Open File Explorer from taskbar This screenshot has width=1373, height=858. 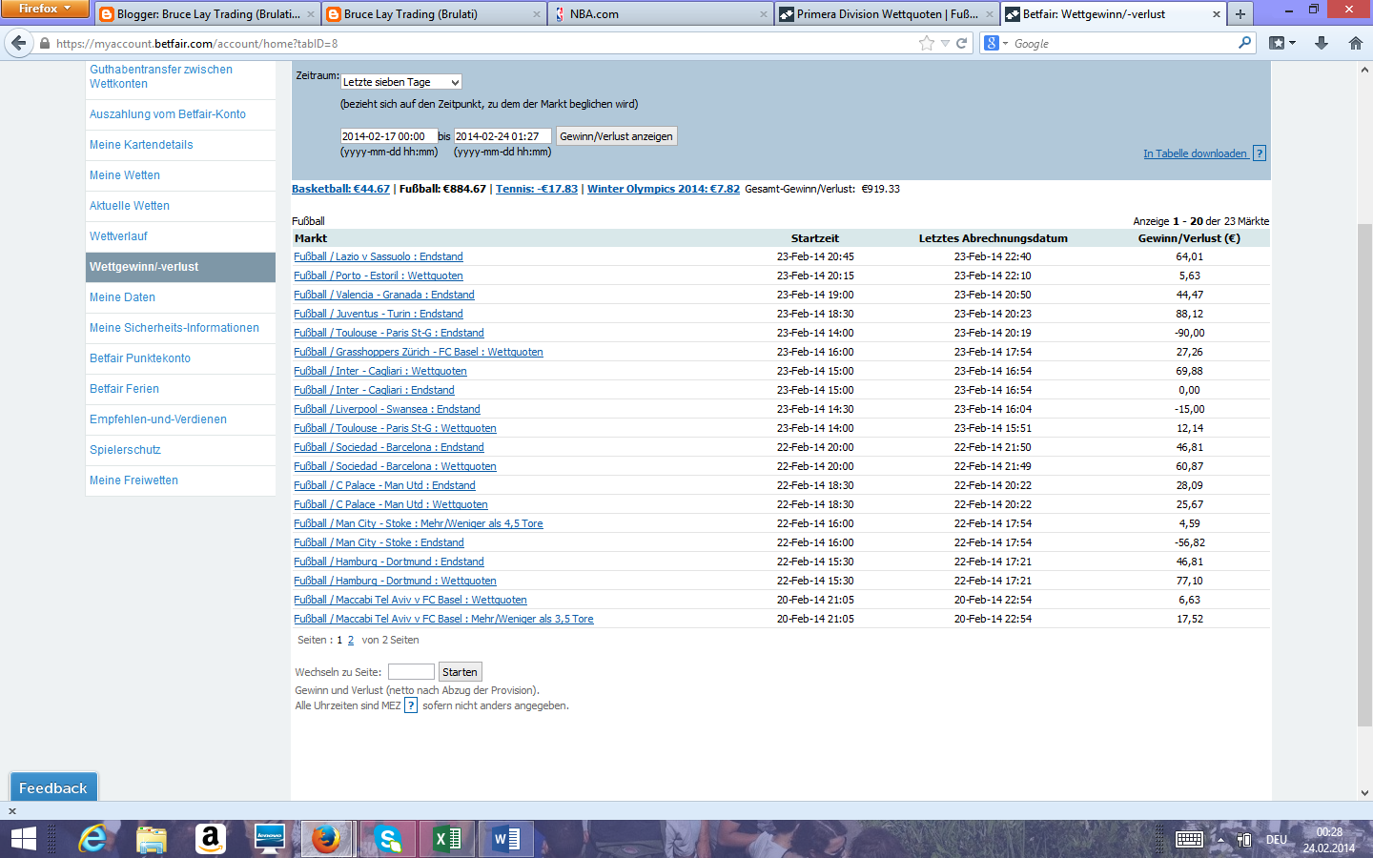click(x=152, y=839)
